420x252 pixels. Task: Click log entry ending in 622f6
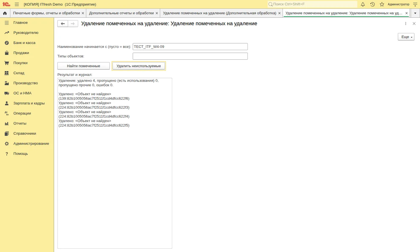click(x=94, y=96)
